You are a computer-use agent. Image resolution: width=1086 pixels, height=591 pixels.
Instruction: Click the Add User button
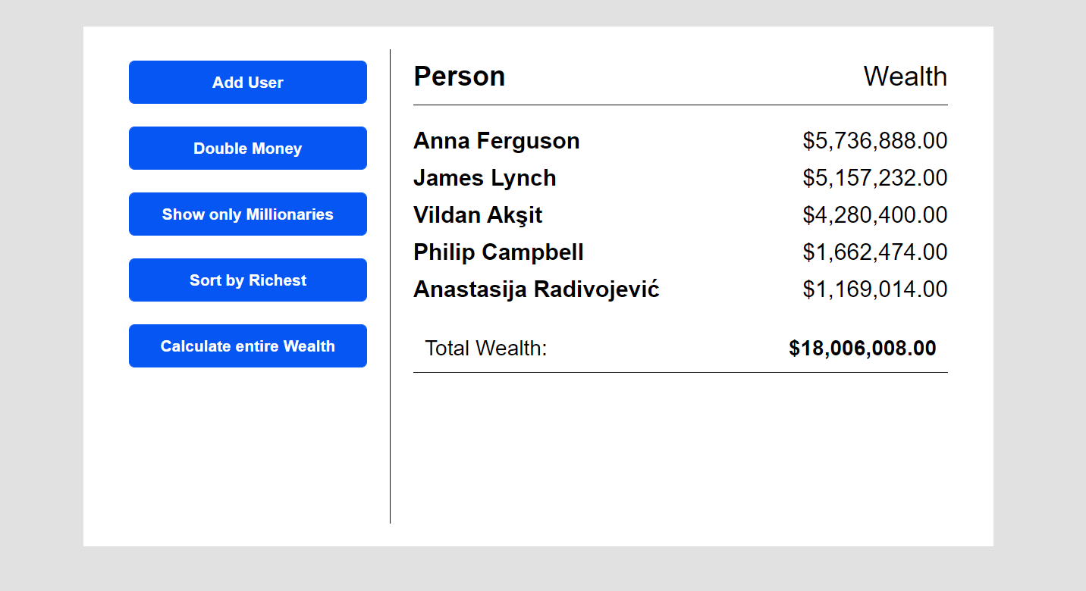point(247,83)
